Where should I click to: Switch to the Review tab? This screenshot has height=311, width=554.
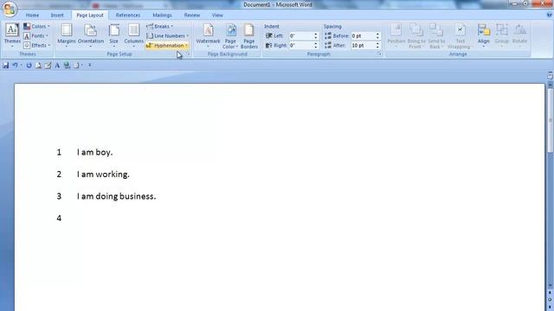[x=192, y=16]
